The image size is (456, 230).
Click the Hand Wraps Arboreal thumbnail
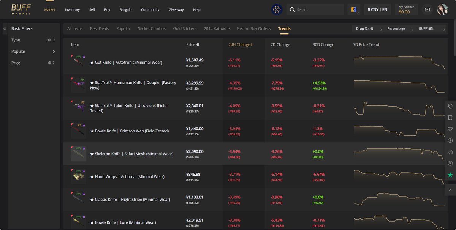click(x=78, y=176)
